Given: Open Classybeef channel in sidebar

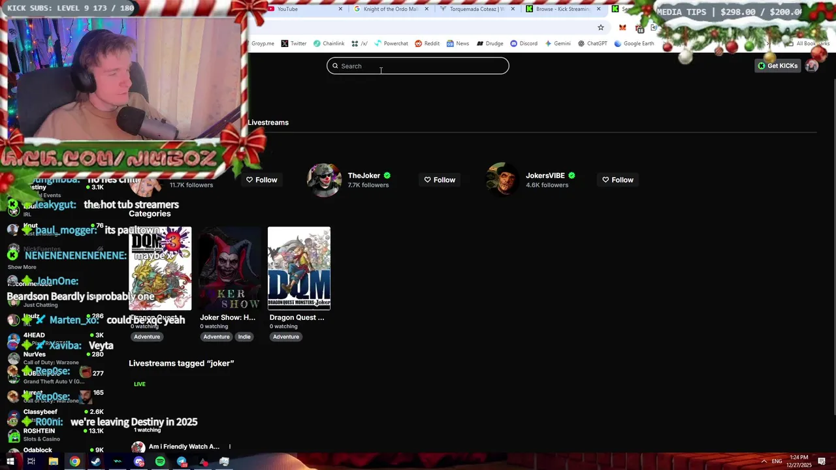Looking at the screenshot, I should [56, 415].
